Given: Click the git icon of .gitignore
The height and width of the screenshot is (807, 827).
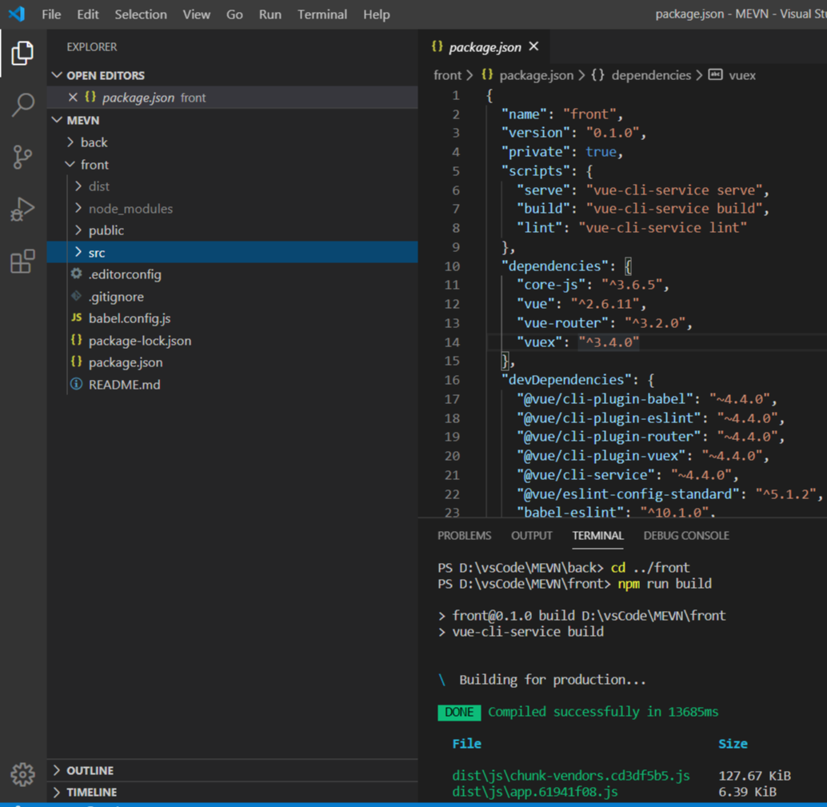Looking at the screenshot, I should tap(77, 296).
